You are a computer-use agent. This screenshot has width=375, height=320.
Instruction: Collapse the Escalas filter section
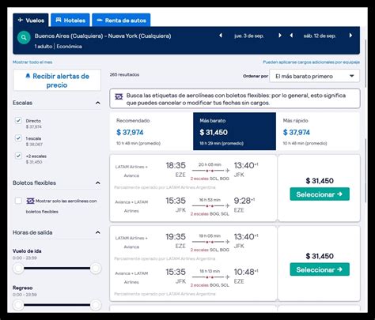[x=97, y=103]
